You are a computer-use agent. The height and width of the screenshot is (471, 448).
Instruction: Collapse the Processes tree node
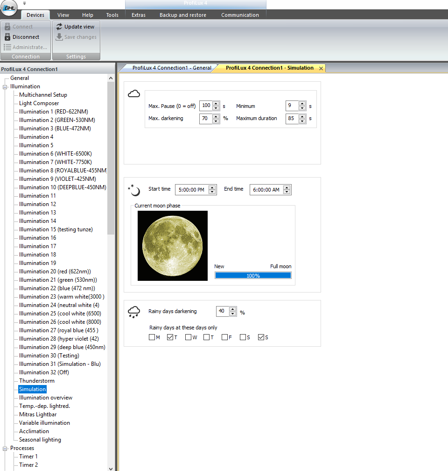click(x=5, y=449)
